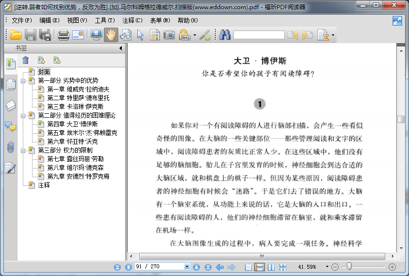Open the 视图(V) menu
The height and width of the screenshot is (276, 409).
(77, 20)
